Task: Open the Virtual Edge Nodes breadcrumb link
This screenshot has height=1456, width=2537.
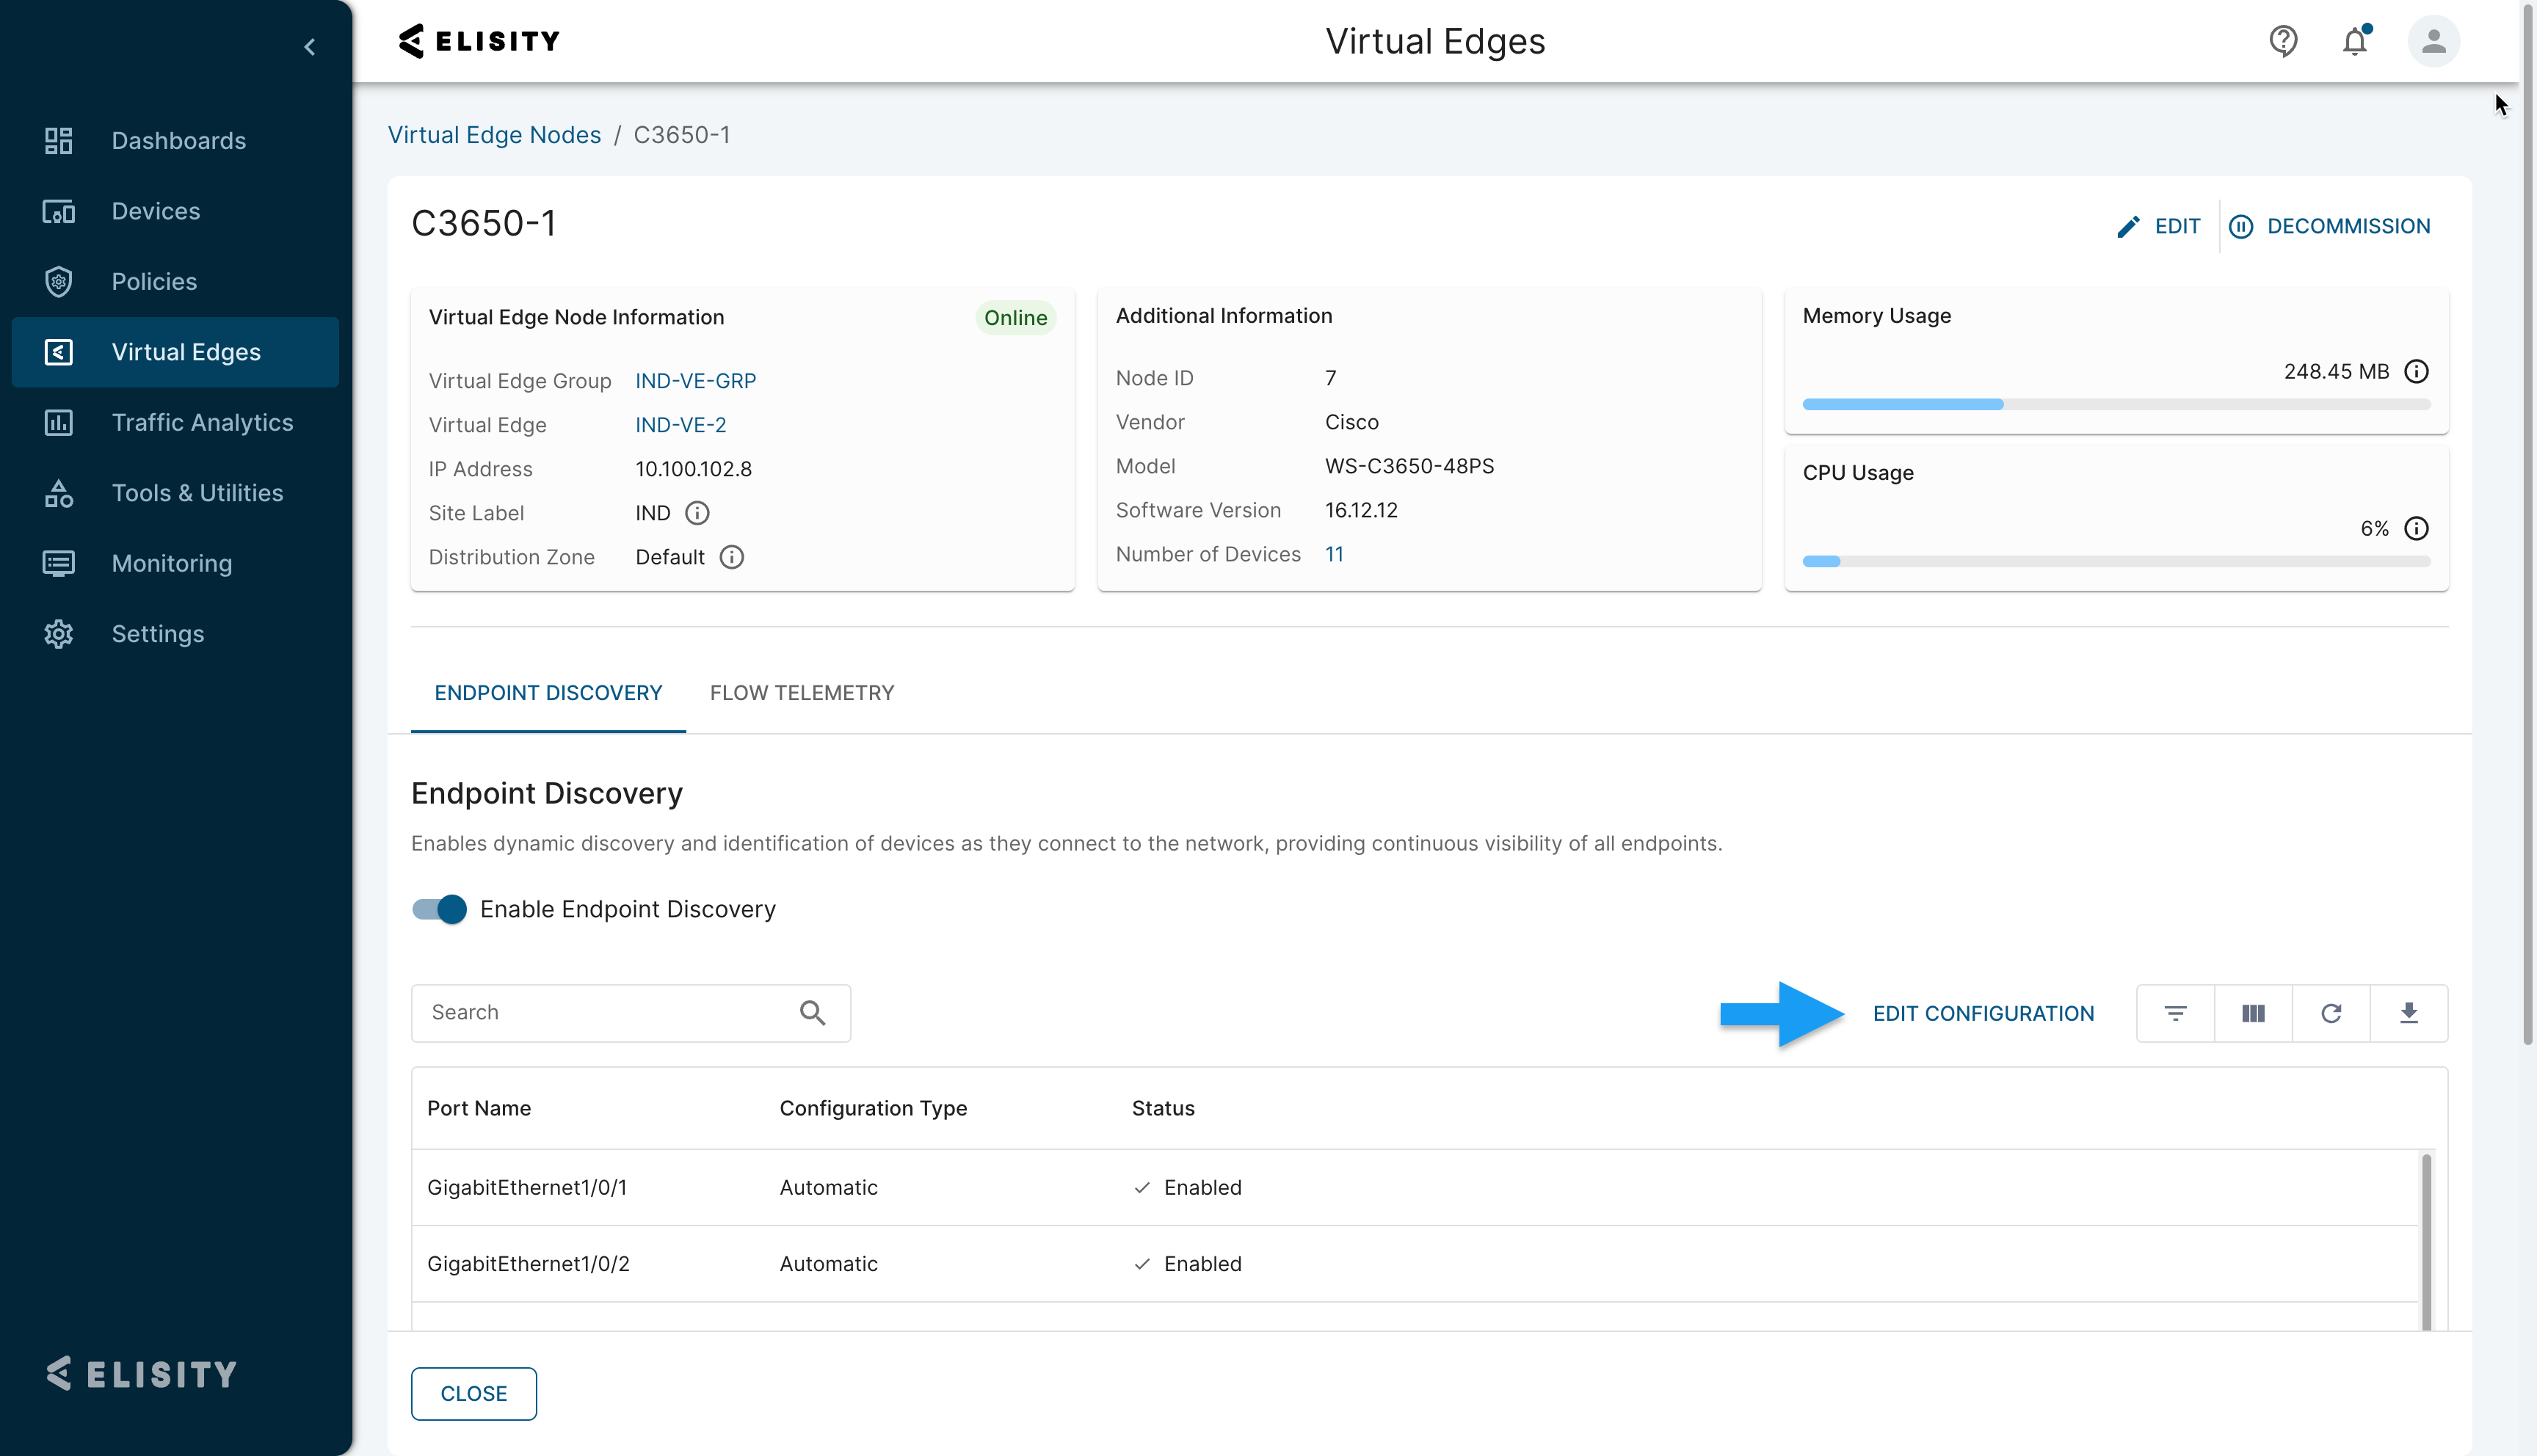Action: 494,135
